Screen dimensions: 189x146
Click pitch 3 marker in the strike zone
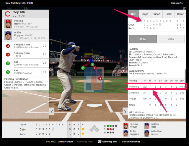[x=94, y=68]
